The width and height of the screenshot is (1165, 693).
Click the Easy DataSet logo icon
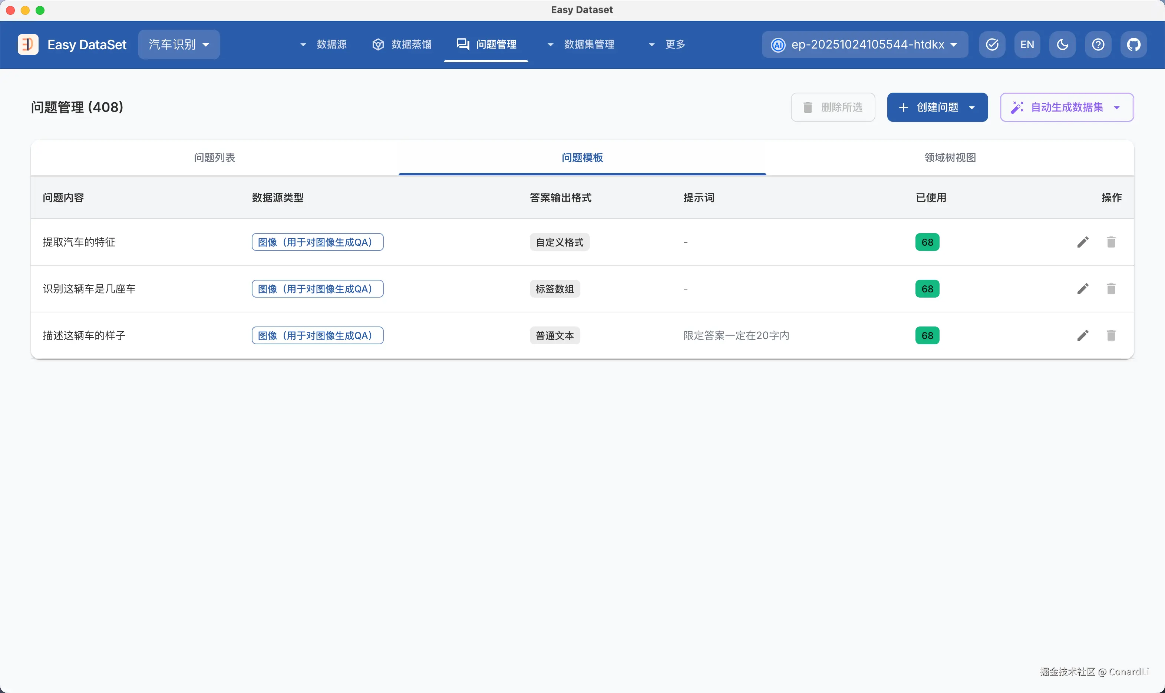point(28,44)
